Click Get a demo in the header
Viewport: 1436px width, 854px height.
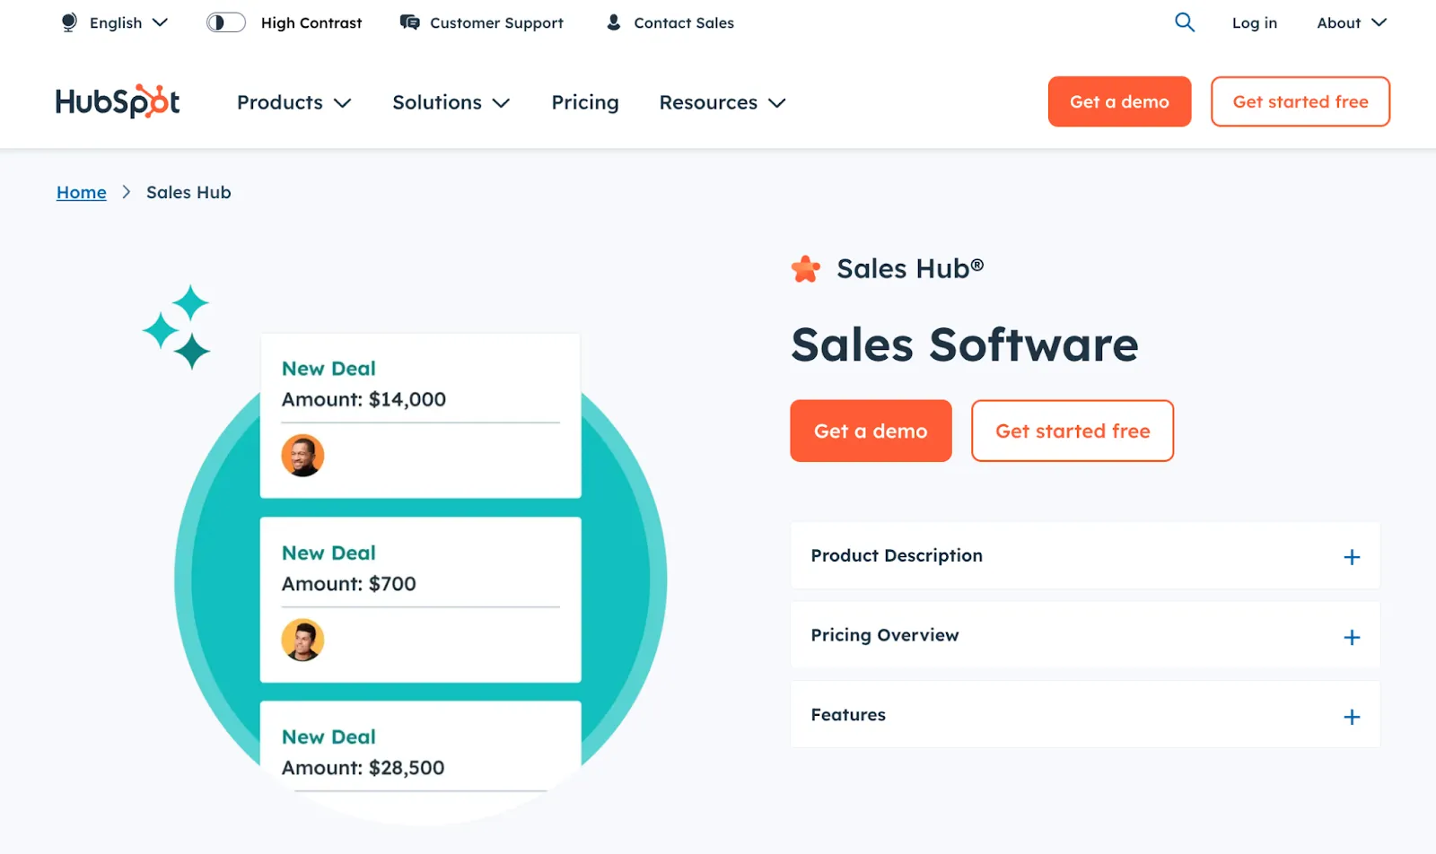coord(1119,101)
